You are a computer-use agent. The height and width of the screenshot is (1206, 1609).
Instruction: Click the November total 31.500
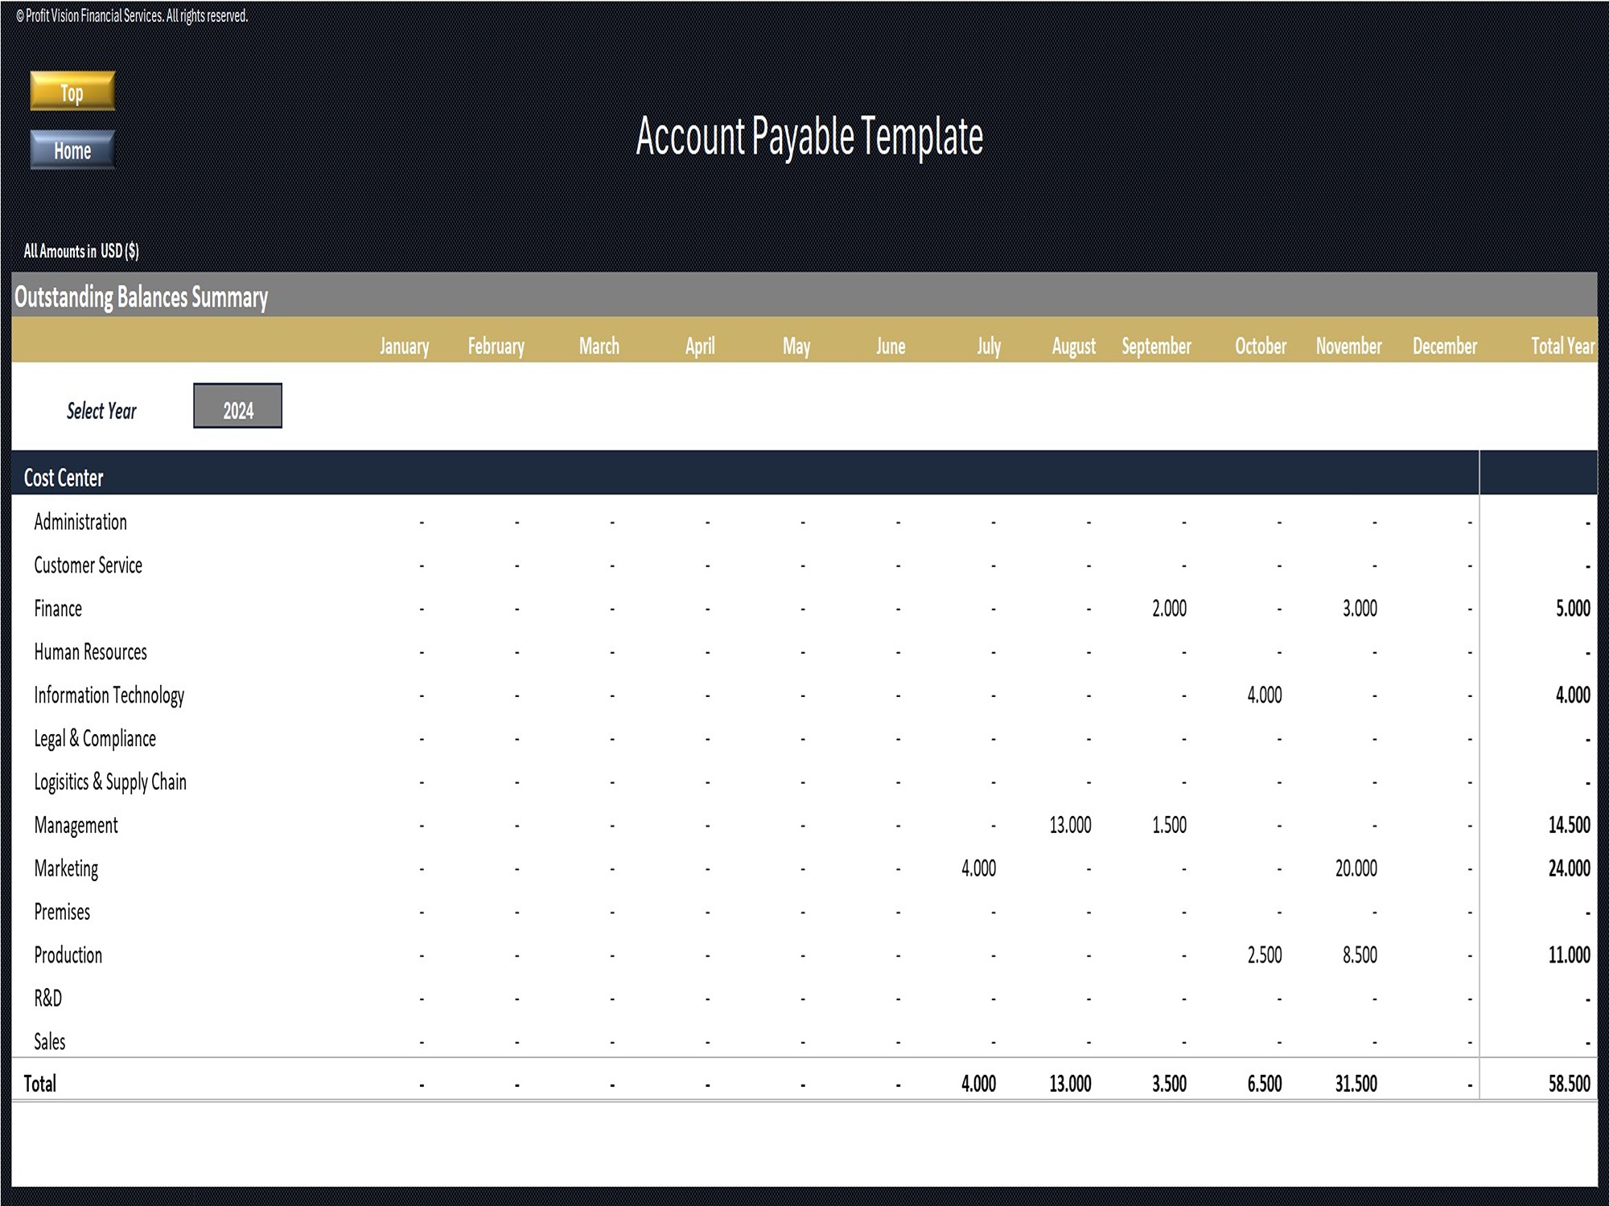click(1356, 1085)
